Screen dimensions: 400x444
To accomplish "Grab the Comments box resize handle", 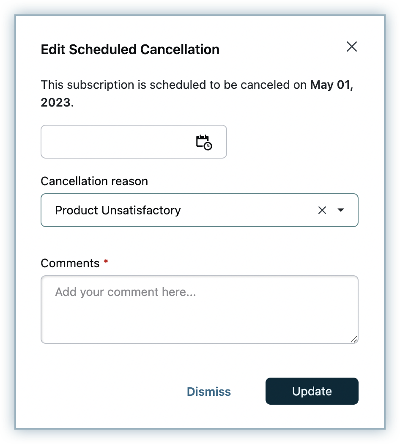I will click(354, 339).
